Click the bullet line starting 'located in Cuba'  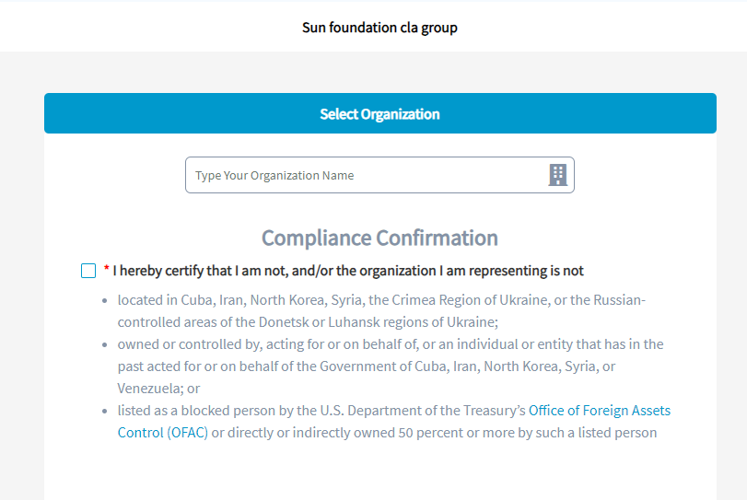(x=381, y=300)
